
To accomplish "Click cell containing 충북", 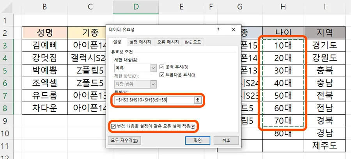I will click(x=324, y=71).
